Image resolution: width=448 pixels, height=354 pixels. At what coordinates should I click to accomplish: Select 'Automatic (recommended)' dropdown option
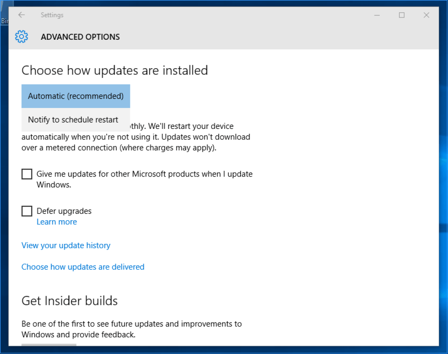tap(76, 96)
